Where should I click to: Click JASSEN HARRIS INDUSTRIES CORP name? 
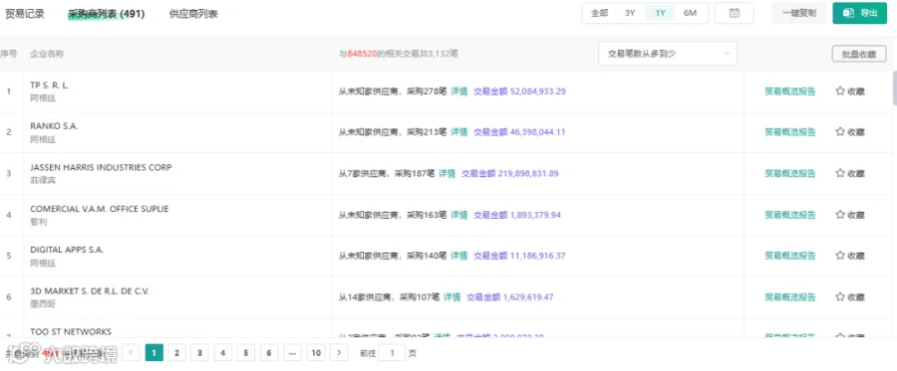coord(101,167)
